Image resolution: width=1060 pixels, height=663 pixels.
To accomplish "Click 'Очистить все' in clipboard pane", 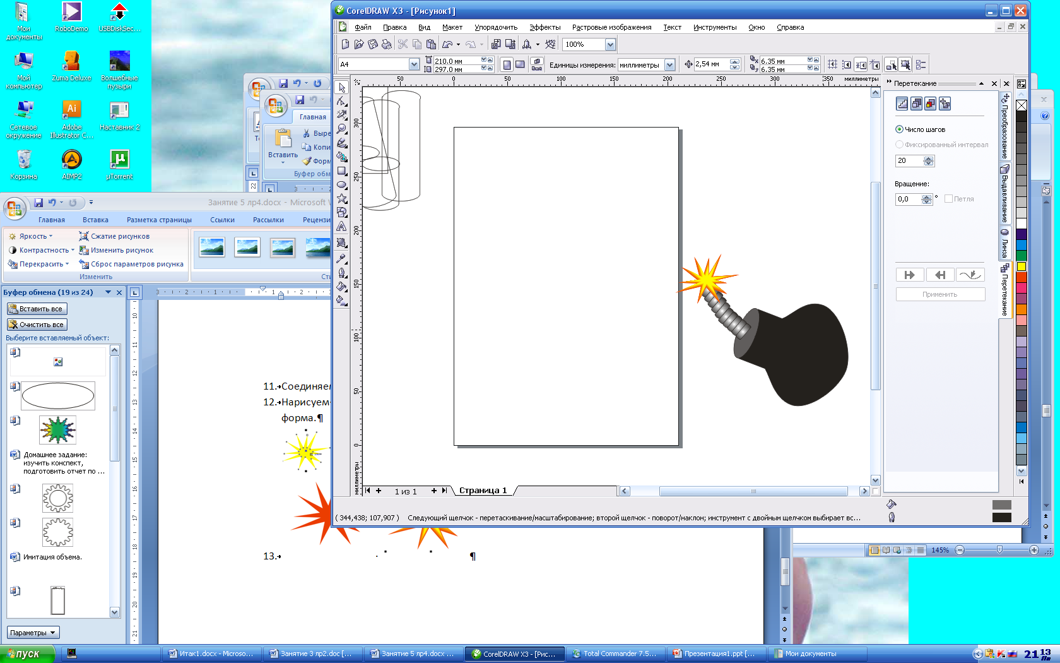I will (x=37, y=325).
